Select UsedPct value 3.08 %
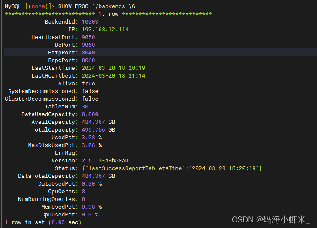This screenshot has width=317, height=228. click(x=91, y=138)
